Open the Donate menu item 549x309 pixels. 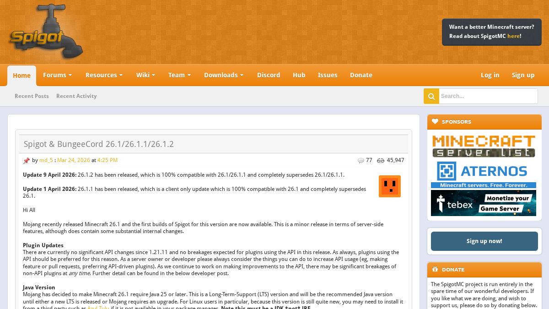click(x=361, y=75)
